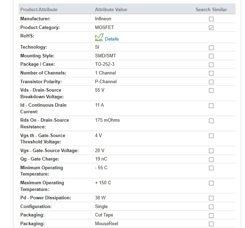
Task: Select the Qg Gate Charge 19 nC checkbox
Action: tap(211, 159)
